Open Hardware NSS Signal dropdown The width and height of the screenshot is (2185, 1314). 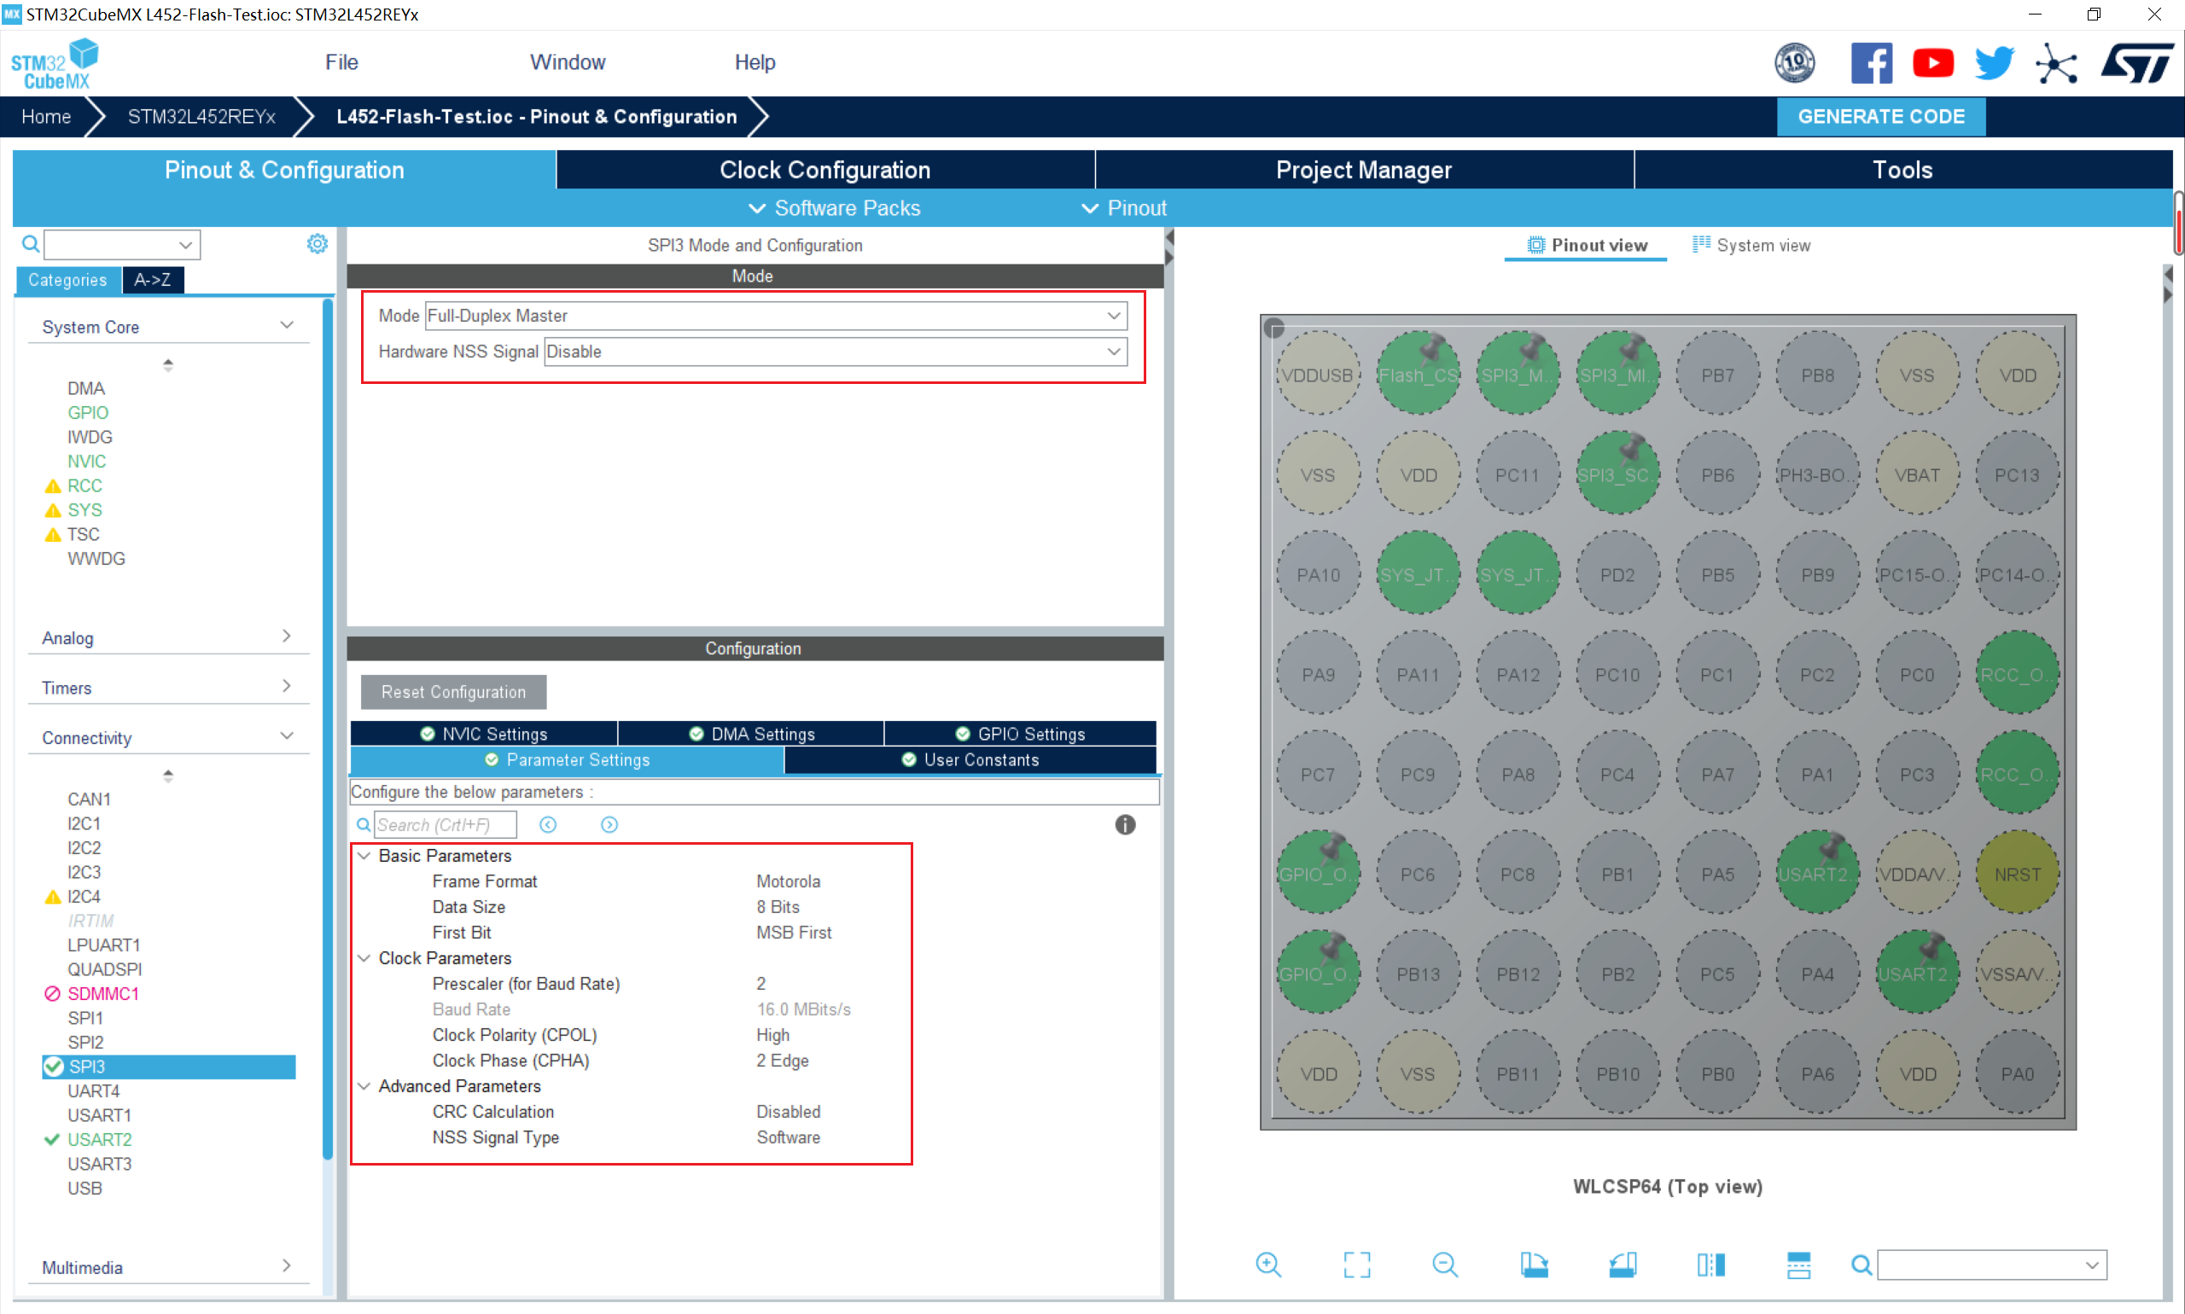click(x=1113, y=352)
